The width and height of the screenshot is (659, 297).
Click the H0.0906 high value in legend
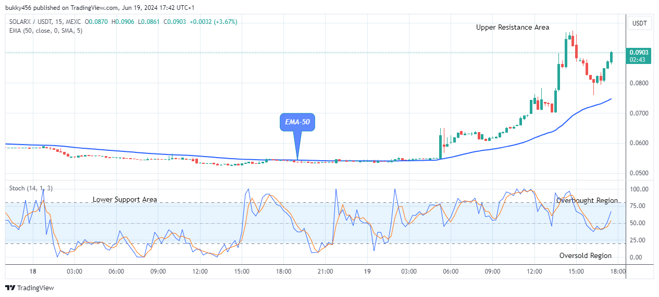pos(124,22)
